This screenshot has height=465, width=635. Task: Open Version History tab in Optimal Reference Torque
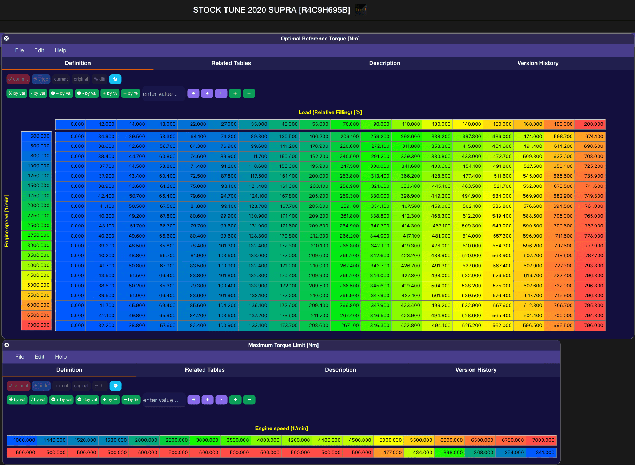click(538, 63)
